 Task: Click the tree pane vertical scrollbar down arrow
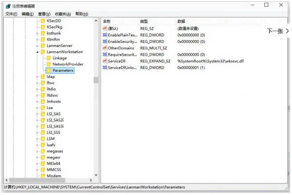(96, 175)
